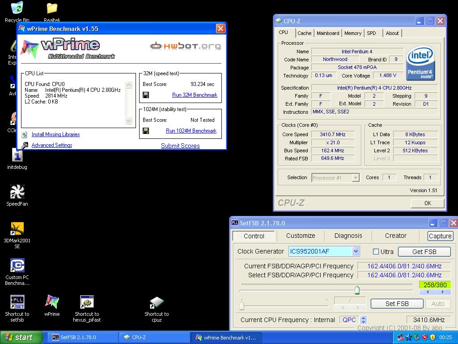The image size is (458, 344).
Task: Click the network computers tray icon
Action: pos(401,337)
